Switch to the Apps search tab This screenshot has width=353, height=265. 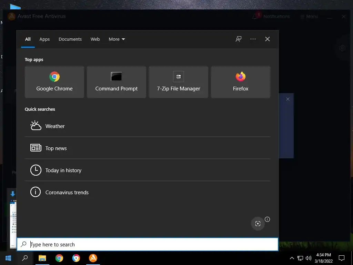tap(44, 39)
